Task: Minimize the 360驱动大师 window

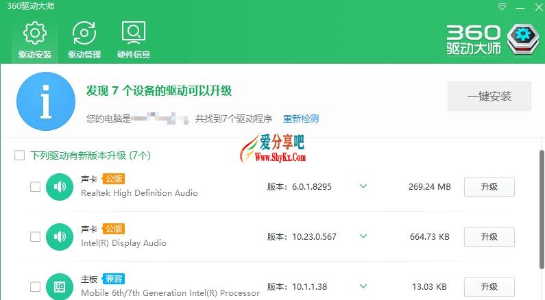Action: tap(520, 8)
